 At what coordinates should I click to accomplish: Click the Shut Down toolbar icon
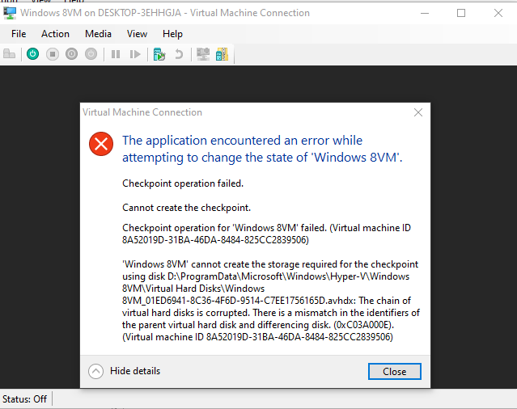[x=72, y=54]
